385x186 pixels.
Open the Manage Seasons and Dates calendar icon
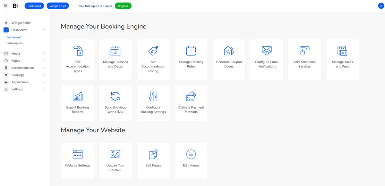pyautogui.click(x=116, y=51)
